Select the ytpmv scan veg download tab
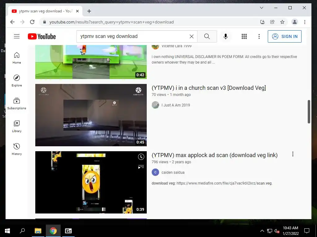317x237 pixels. [x=45, y=11]
